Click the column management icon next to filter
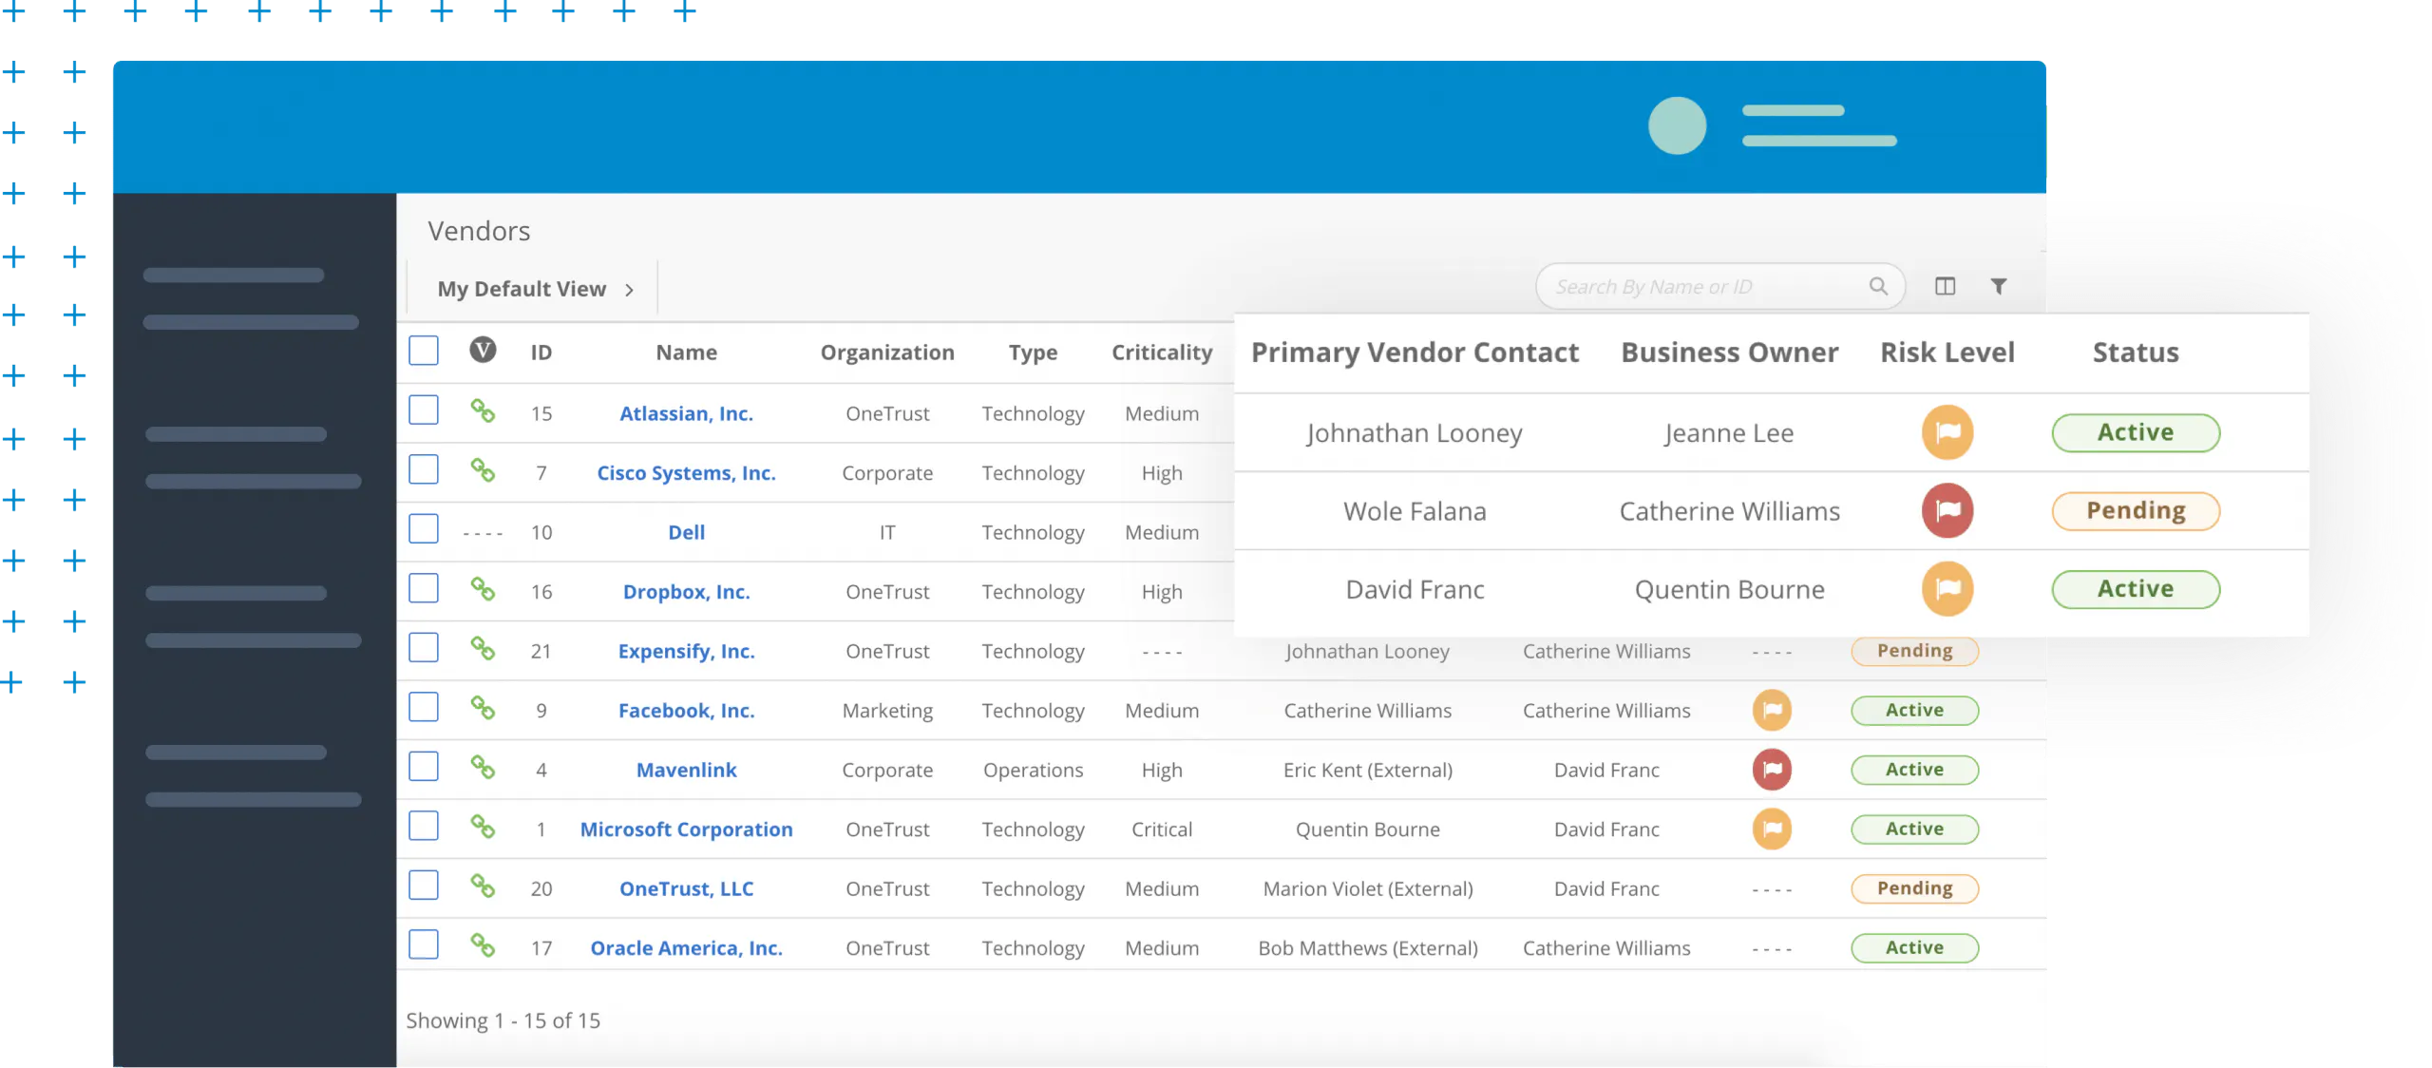This screenshot has width=2432, height=1068. (1946, 286)
